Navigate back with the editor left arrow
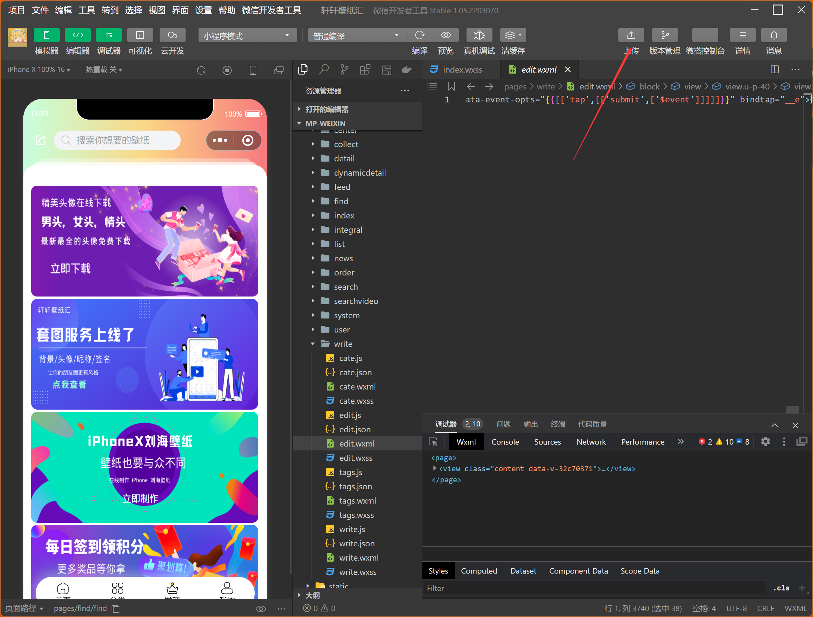The image size is (813, 617). click(x=471, y=87)
